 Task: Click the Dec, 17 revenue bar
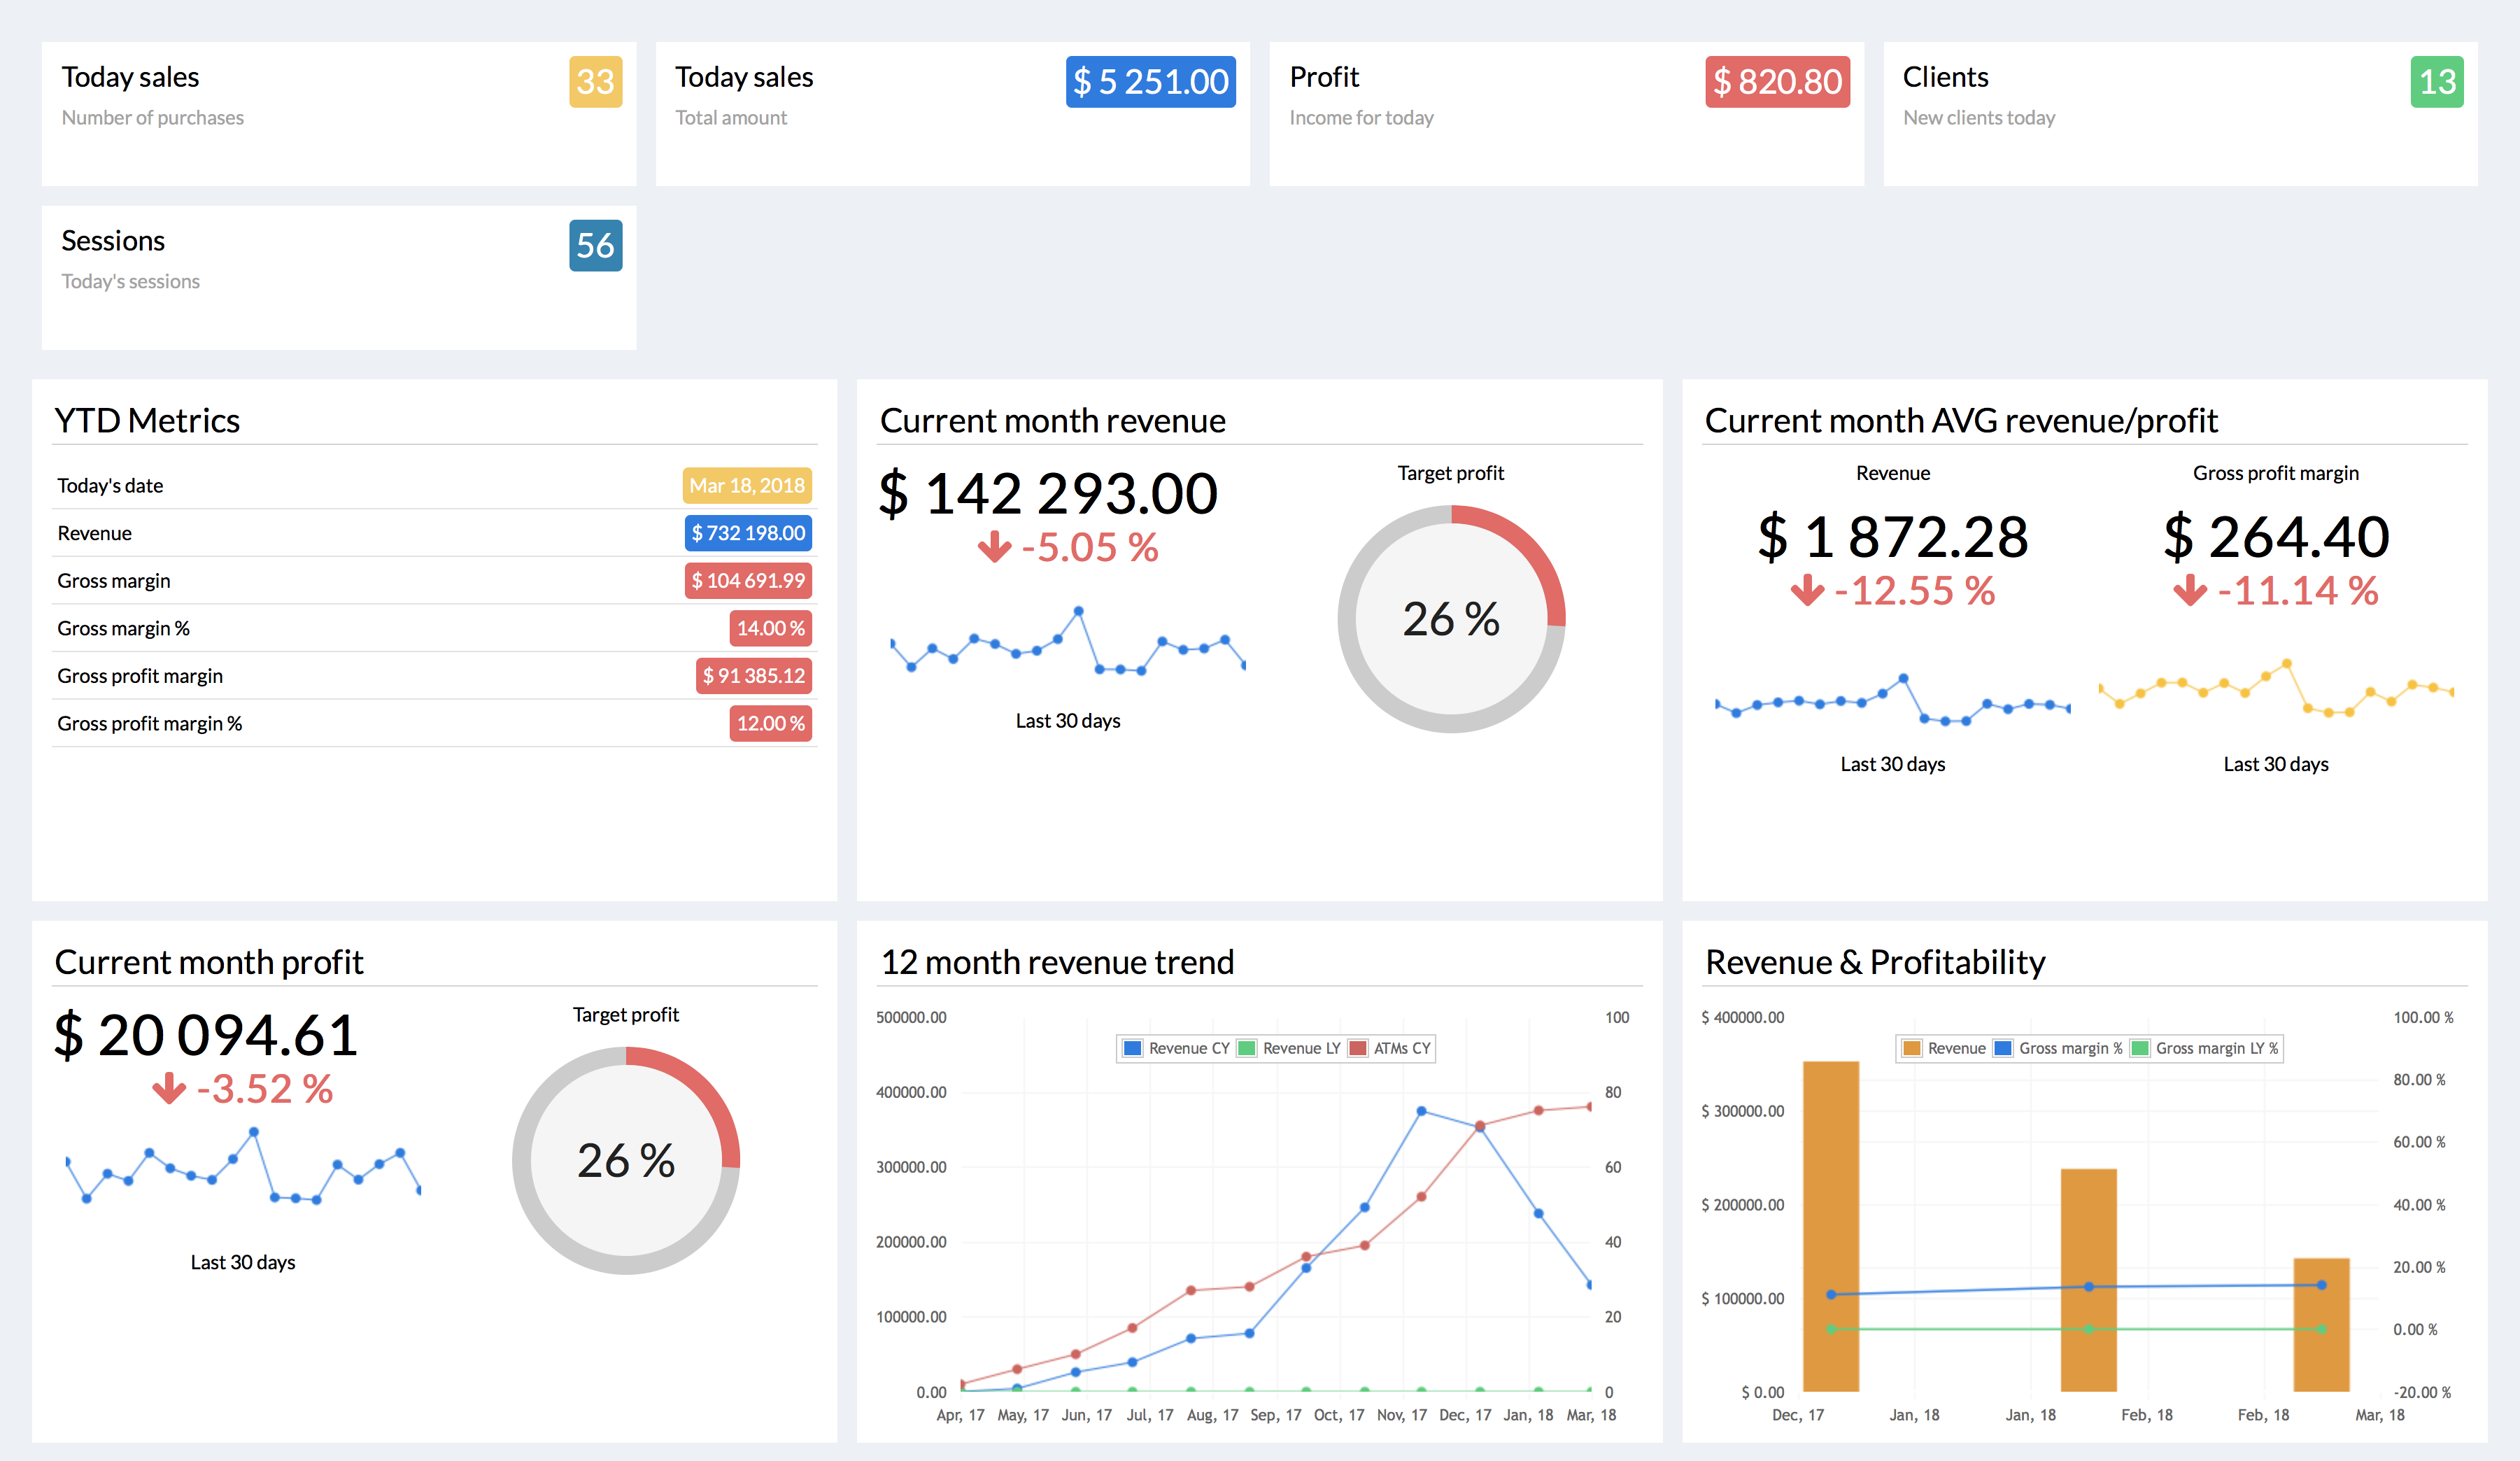point(1831,1226)
